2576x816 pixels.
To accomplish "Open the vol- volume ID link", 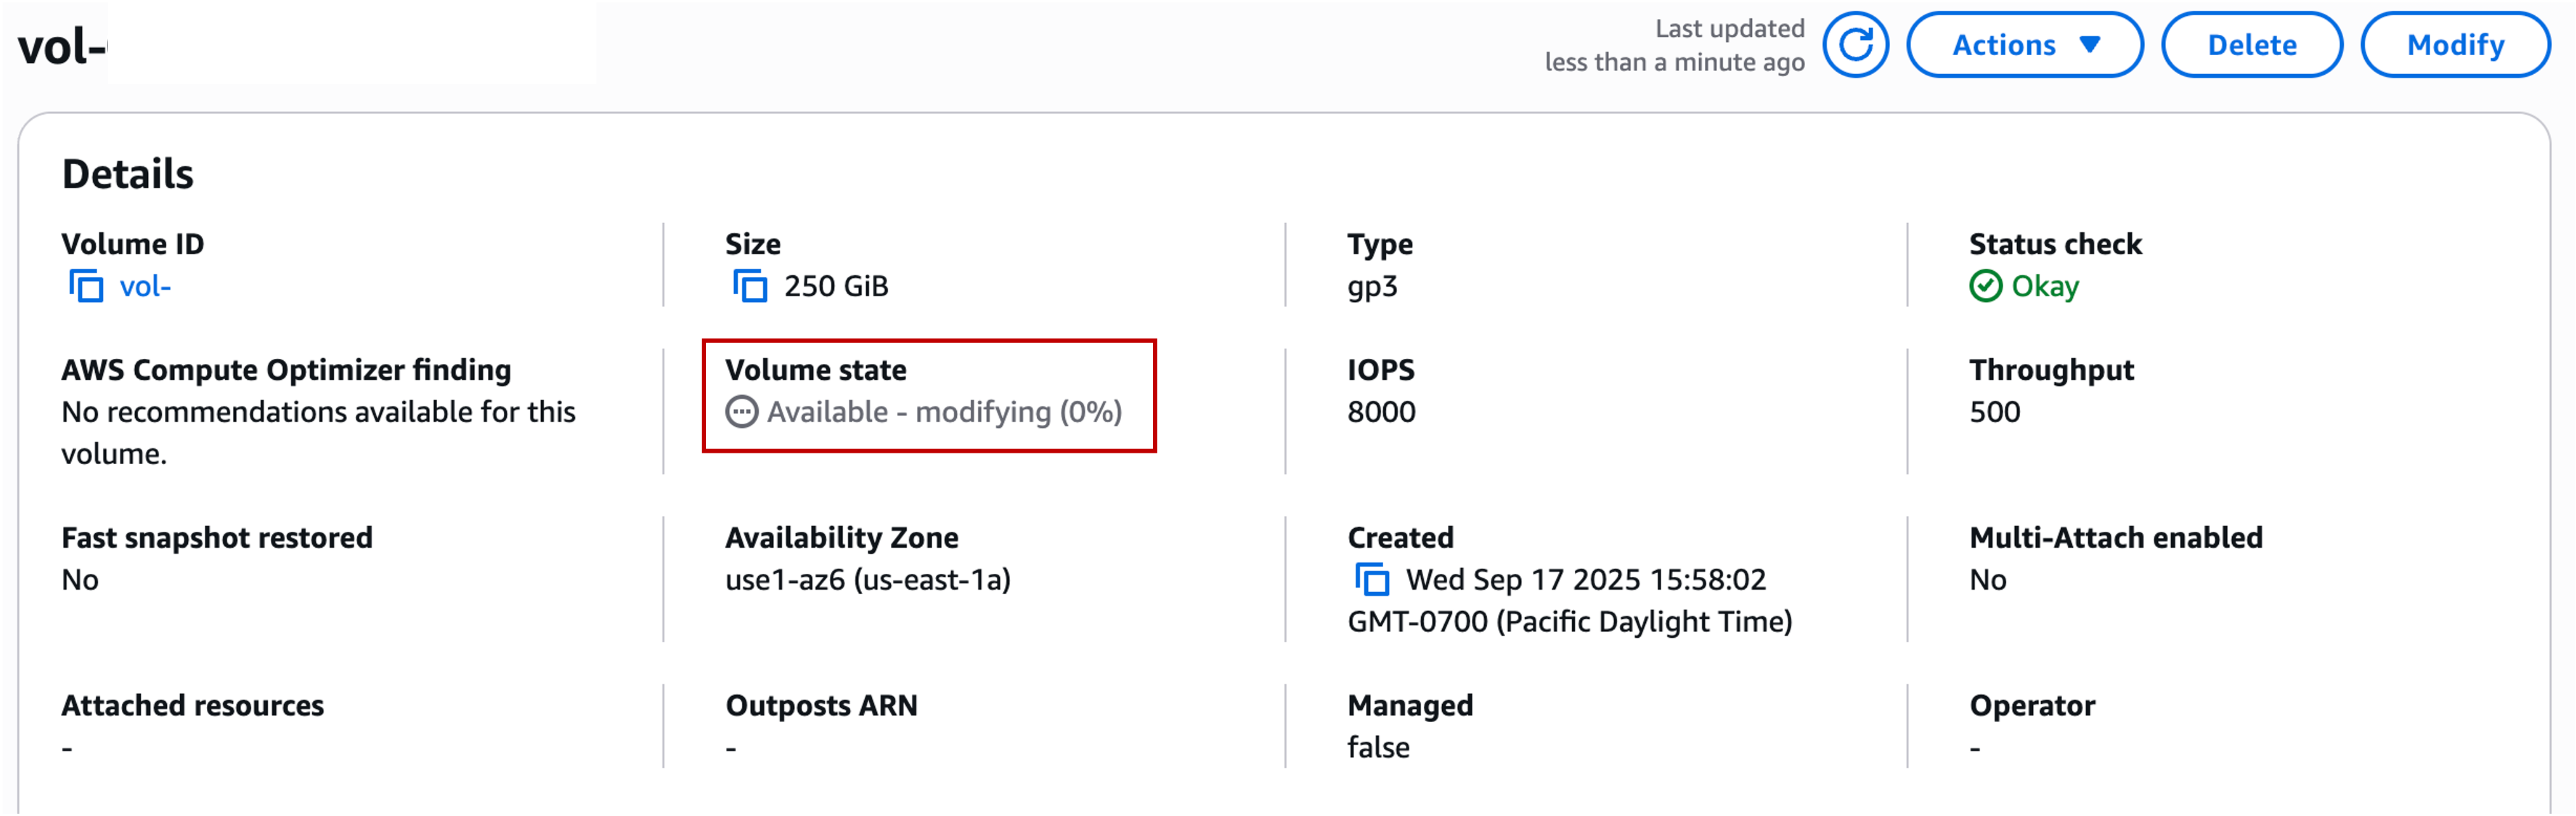I will pyautogui.click(x=145, y=287).
